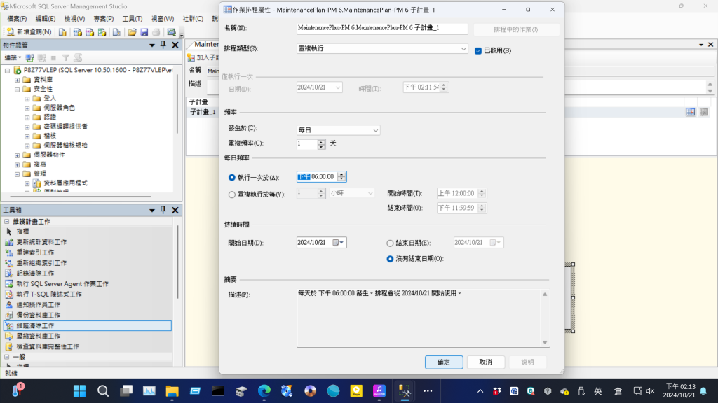Click the 名稱 schedule name text field
This screenshot has height=403, width=718.
pos(382,29)
